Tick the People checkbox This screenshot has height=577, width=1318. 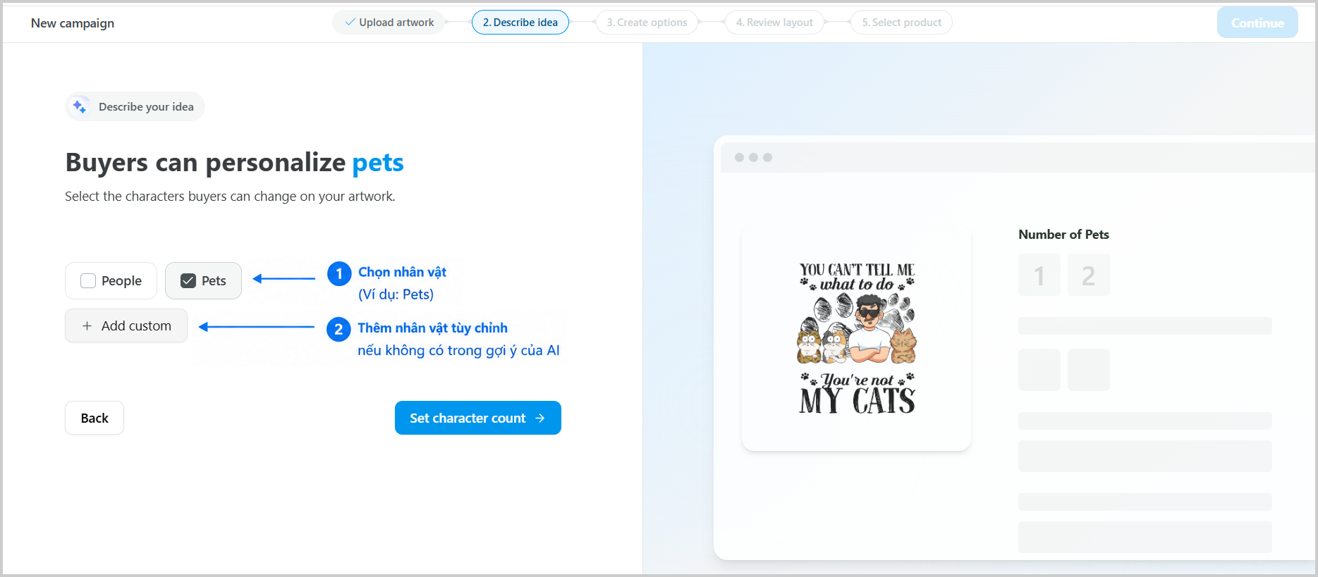pyautogui.click(x=88, y=281)
